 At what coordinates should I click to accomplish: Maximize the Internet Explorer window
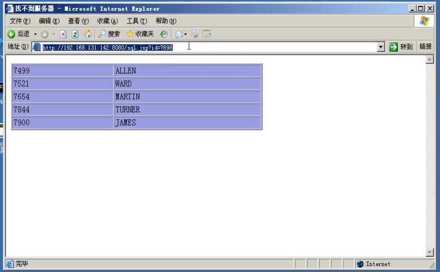pyautogui.click(x=420, y=9)
